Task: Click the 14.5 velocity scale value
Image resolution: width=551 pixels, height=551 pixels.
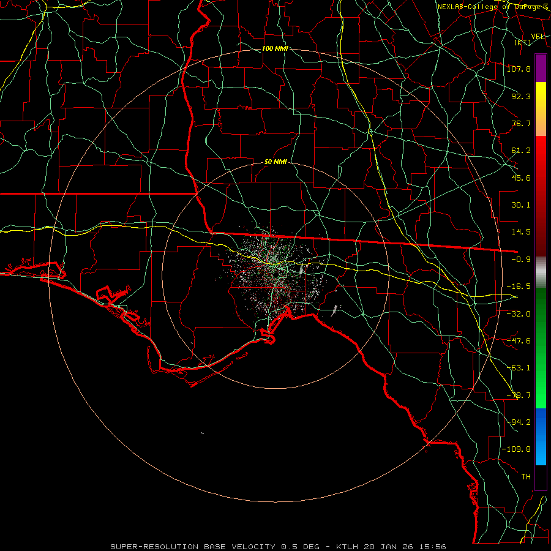Action: 521,232
